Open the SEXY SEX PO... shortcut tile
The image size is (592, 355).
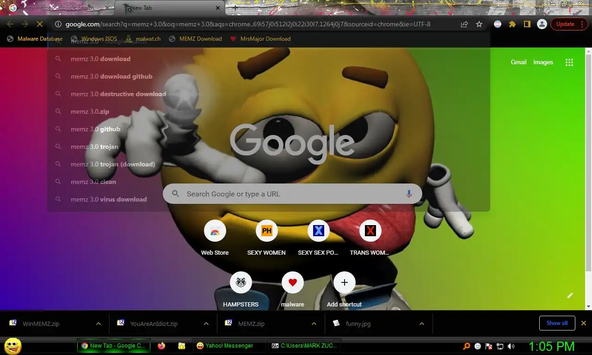click(x=318, y=238)
